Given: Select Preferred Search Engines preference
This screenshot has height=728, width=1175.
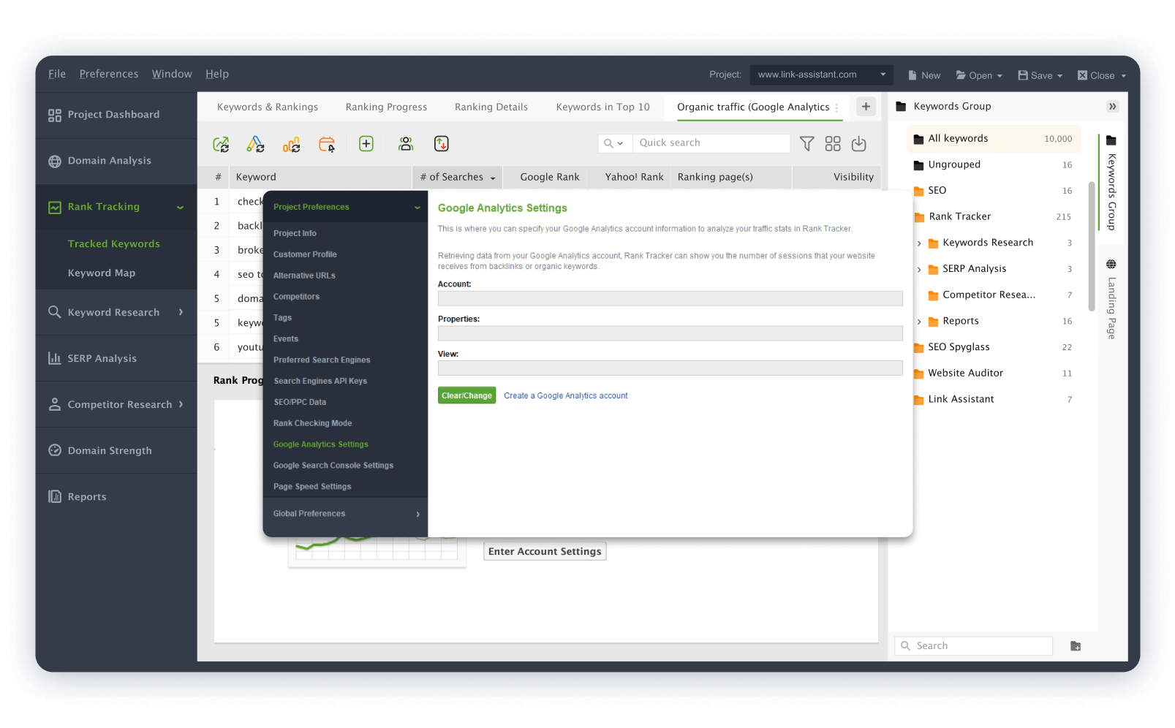Looking at the screenshot, I should [322, 360].
